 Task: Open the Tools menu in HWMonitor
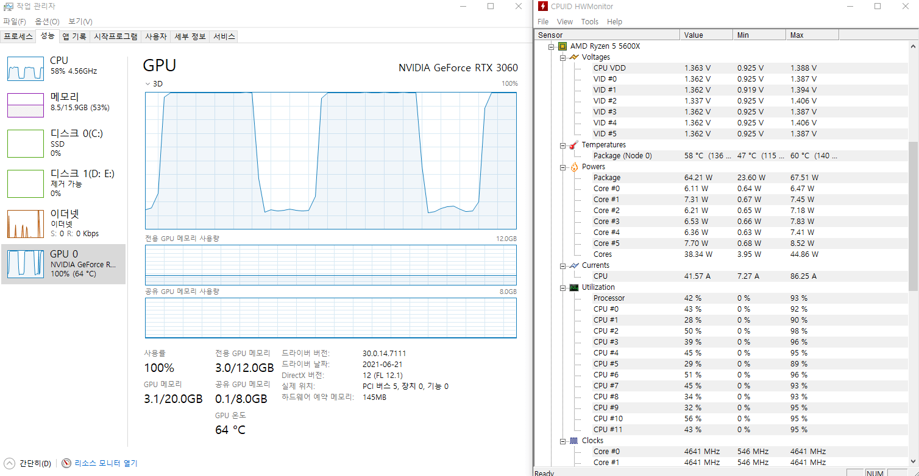[x=590, y=21]
